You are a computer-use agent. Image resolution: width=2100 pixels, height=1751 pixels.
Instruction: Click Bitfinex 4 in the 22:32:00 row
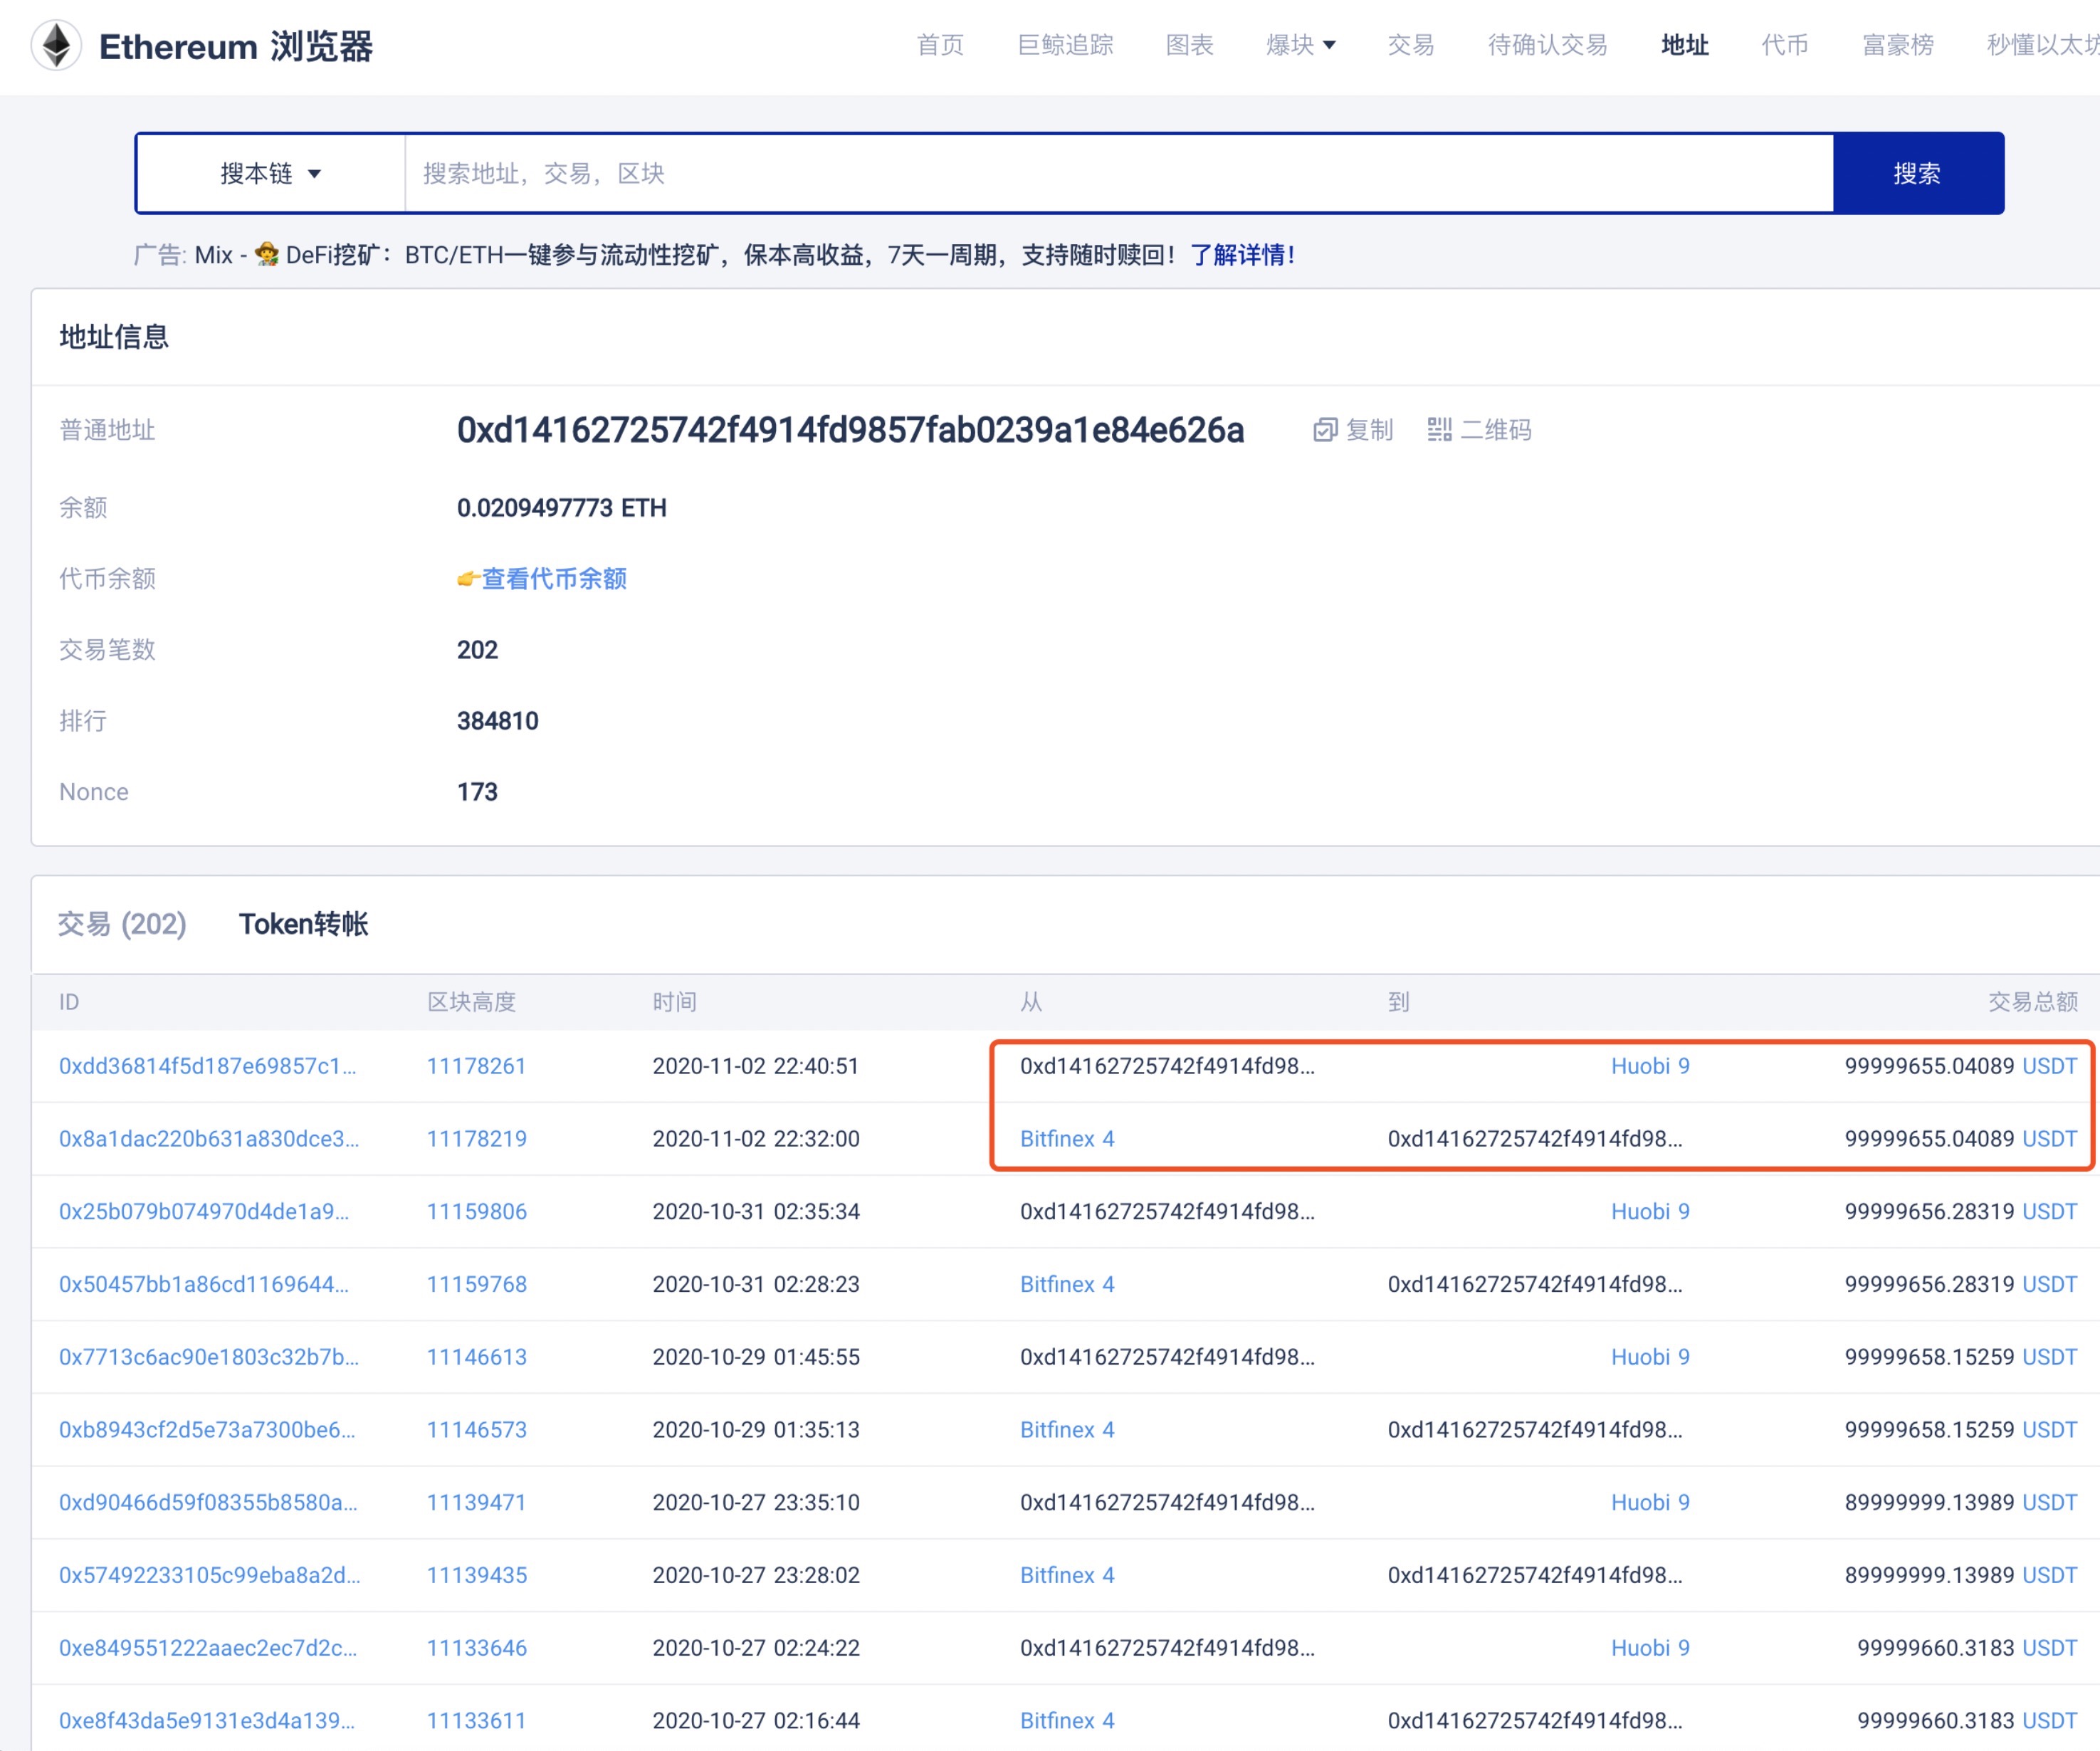tap(1067, 1139)
